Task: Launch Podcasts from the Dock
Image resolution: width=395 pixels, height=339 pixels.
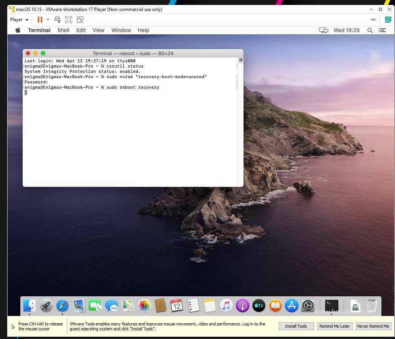Action: [242, 306]
